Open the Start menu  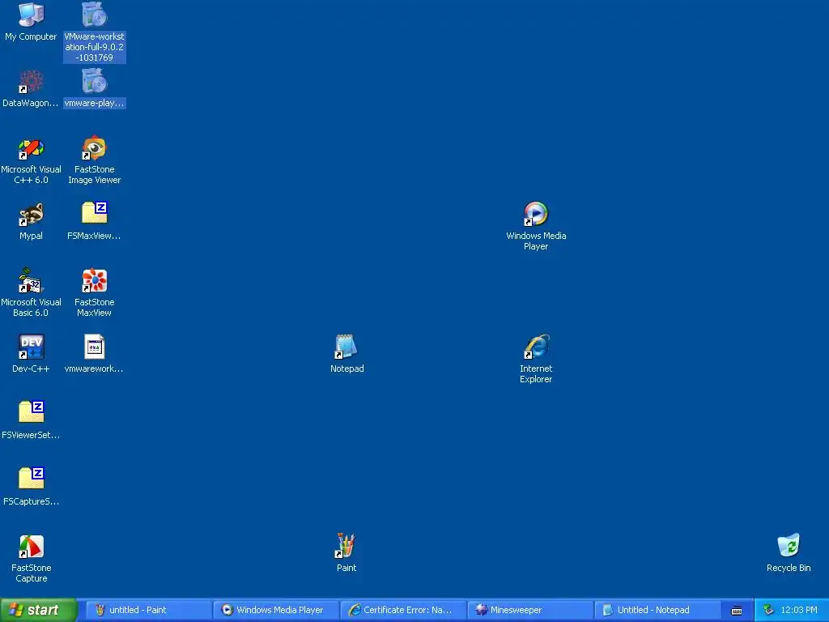tap(38, 610)
